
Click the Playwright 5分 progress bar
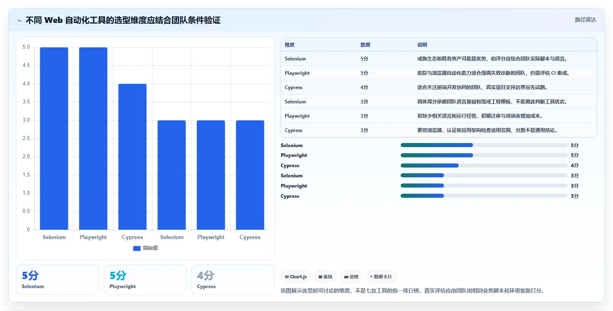tap(484, 155)
